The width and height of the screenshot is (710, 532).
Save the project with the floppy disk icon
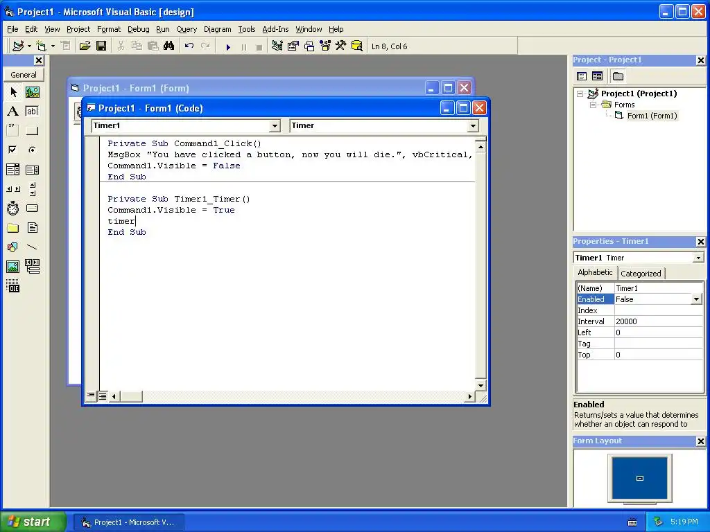coord(101,46)
